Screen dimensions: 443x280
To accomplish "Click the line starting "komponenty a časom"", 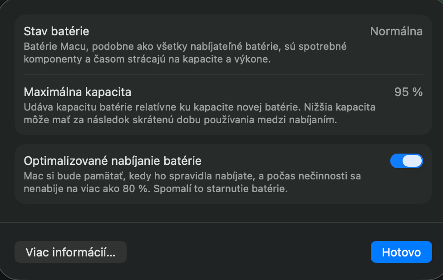I will [147, 59].
